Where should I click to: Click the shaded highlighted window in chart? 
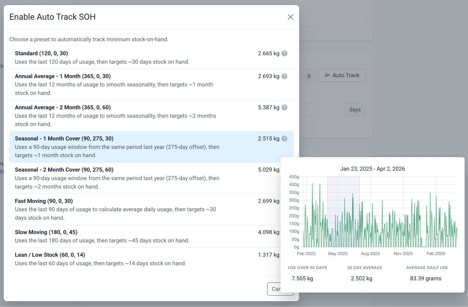click(x=344, y=212)
